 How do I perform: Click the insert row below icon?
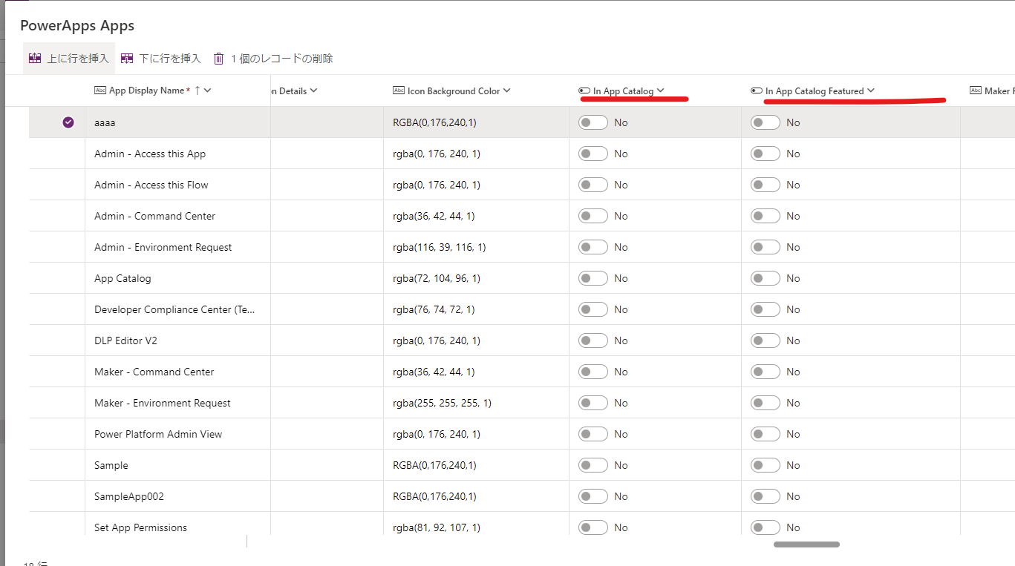pyautogui.click(x=127, y=59)
